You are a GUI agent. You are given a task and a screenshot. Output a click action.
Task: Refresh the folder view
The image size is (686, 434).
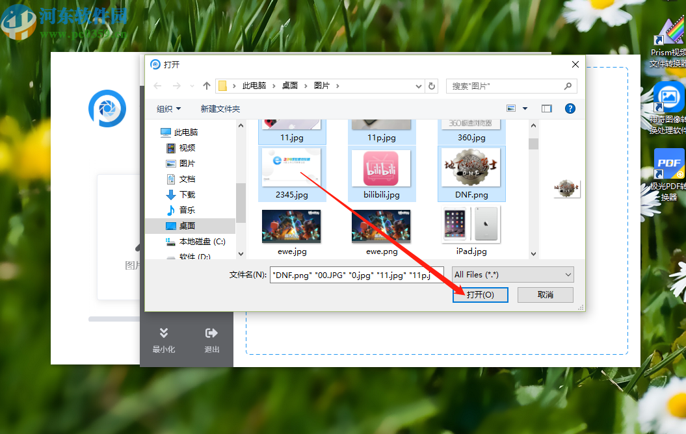tap(432, 86)
